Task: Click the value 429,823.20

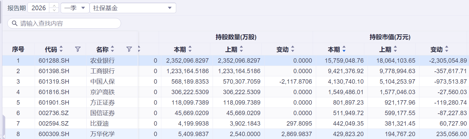Action: (x=348, y=134)
